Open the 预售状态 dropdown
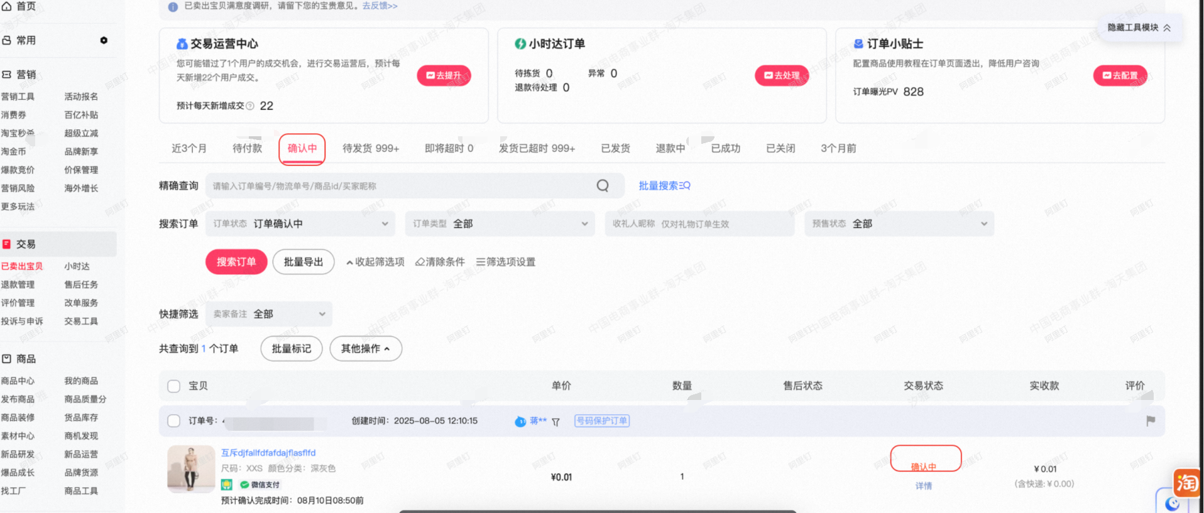The image size is (1204, 513). coord(899,224)
